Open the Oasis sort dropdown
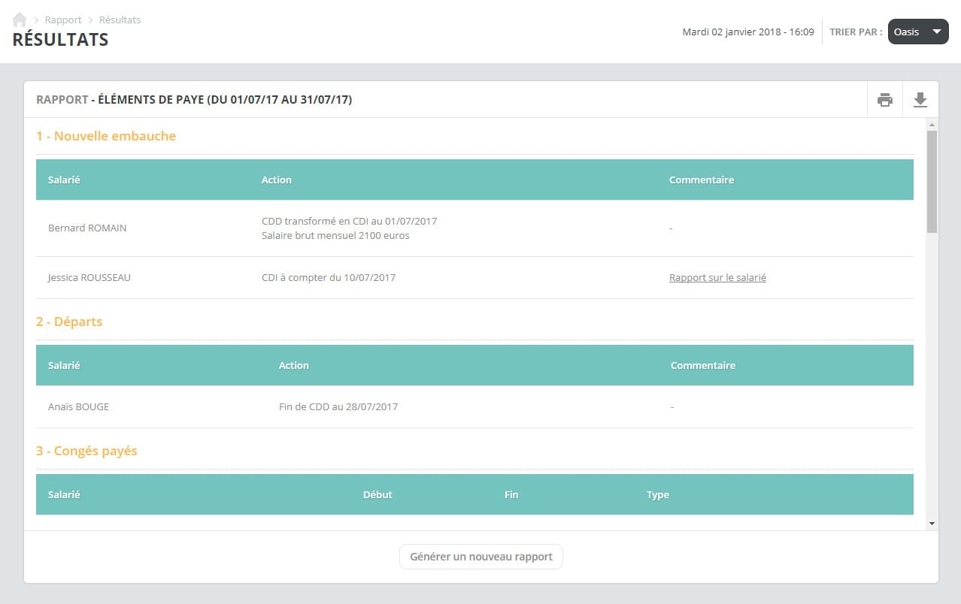 pyautogui.click(x=918, y=32)
